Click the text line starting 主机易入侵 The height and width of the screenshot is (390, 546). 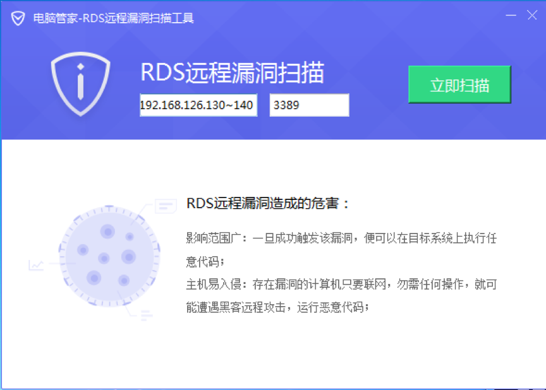341,285
